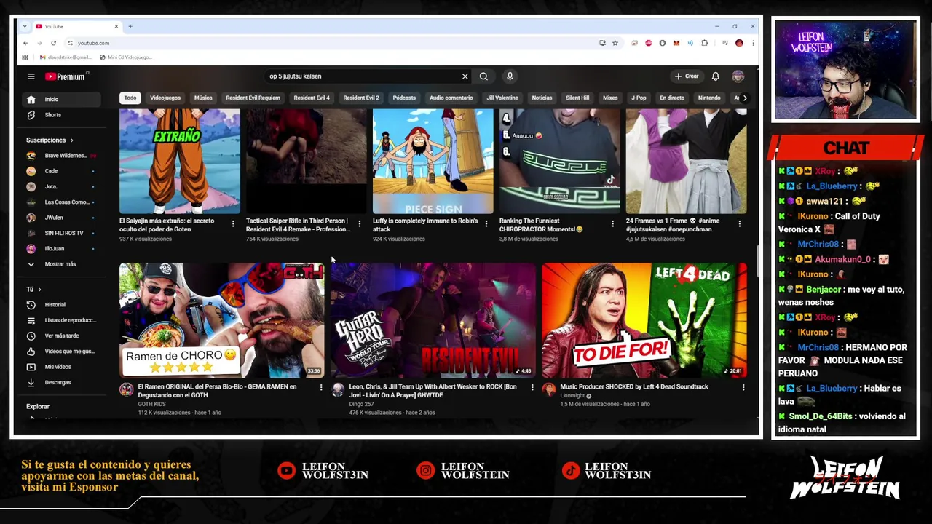Filter by the En directo chip

tap(672, 98)
